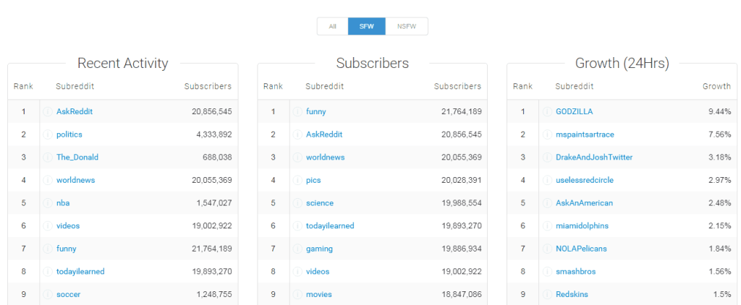This screenshot has width=741, height=305.
Task: Open GODZILLA subreddit link
Action: [575, 112]
